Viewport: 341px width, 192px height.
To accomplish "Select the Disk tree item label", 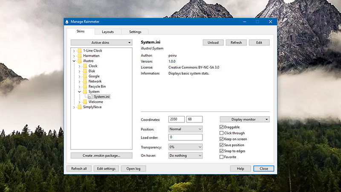I will tap(92, 71).
